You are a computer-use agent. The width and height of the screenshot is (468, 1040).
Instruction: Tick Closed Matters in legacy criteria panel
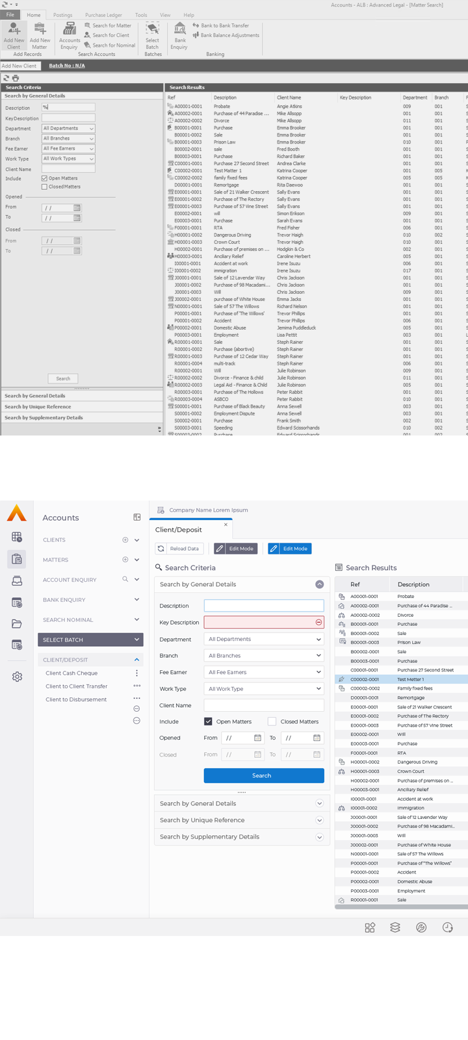(x=44, y=187)
